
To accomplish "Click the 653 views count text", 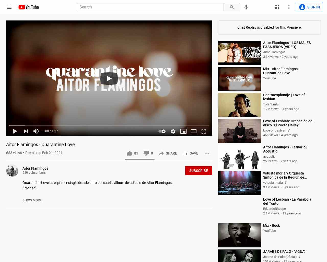I will tap(14, 153).
